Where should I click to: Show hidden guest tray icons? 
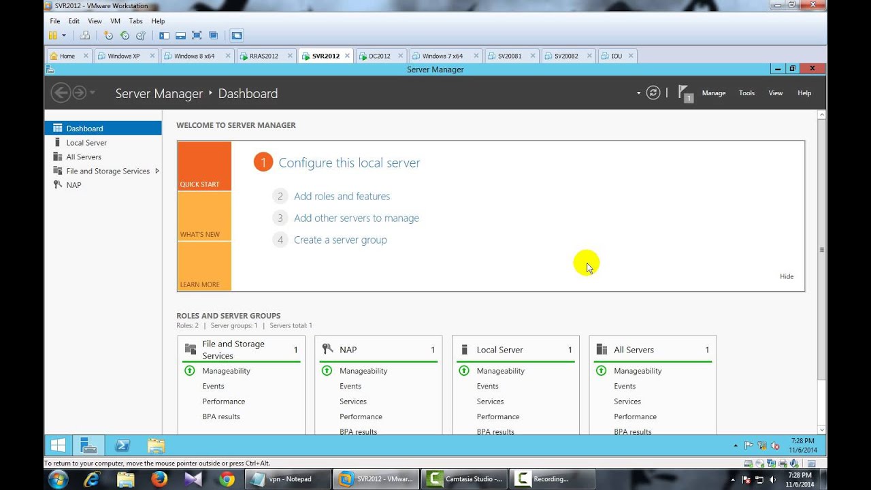(736, 446)
